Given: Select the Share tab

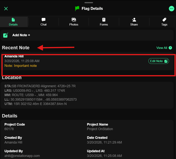Looking at the screenshot, I should coord(134,22).
